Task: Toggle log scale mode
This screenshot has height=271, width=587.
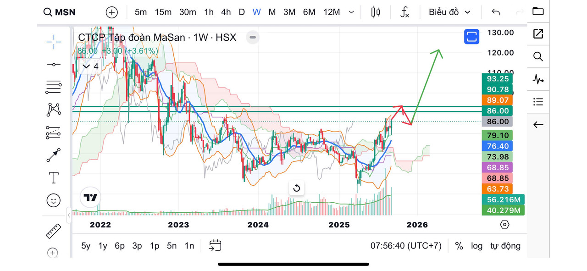Action: [477, 246]
